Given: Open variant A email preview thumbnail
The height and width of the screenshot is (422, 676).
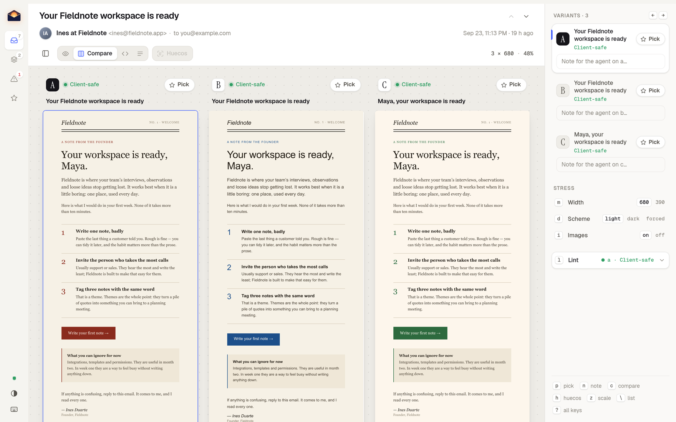Looking at the screenshot, I should pos(120,266).
